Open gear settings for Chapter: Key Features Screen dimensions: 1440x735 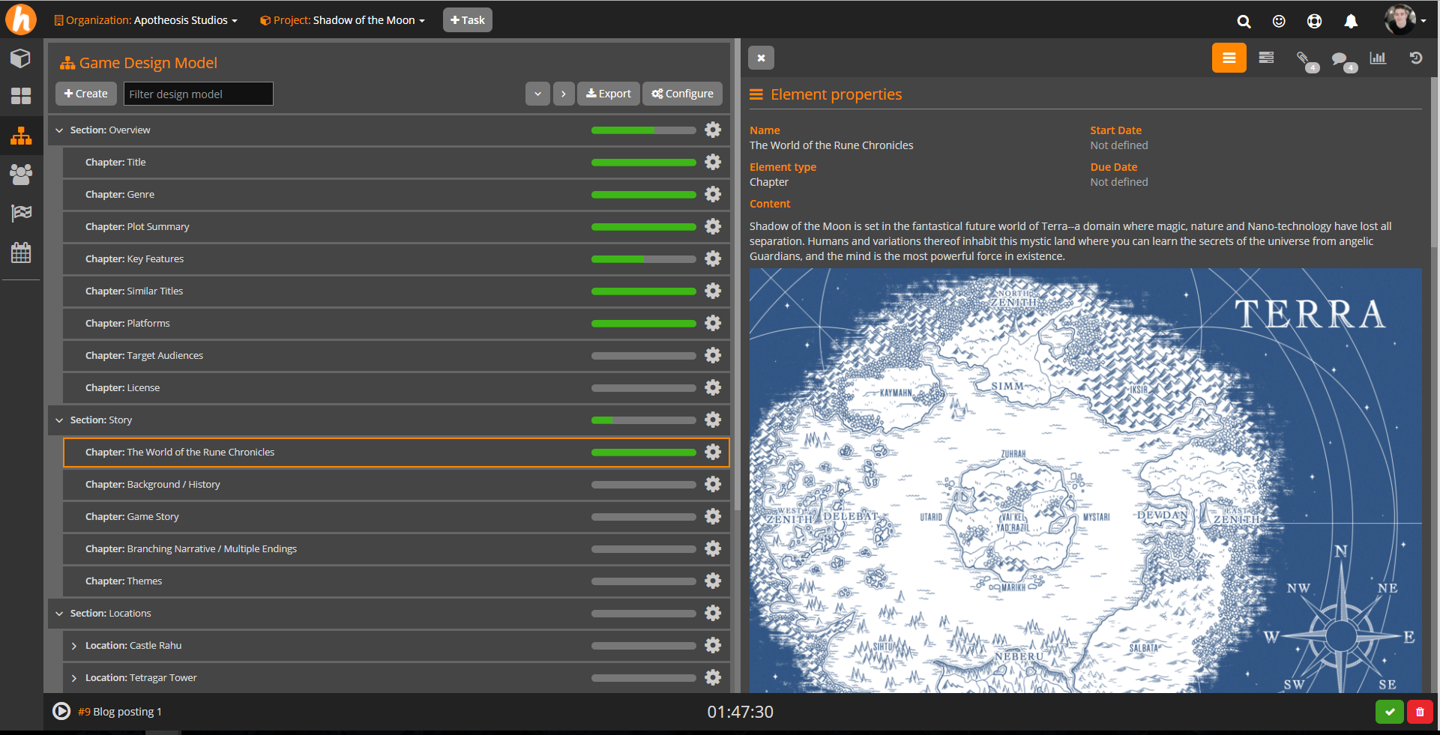[x=713, y=258]
